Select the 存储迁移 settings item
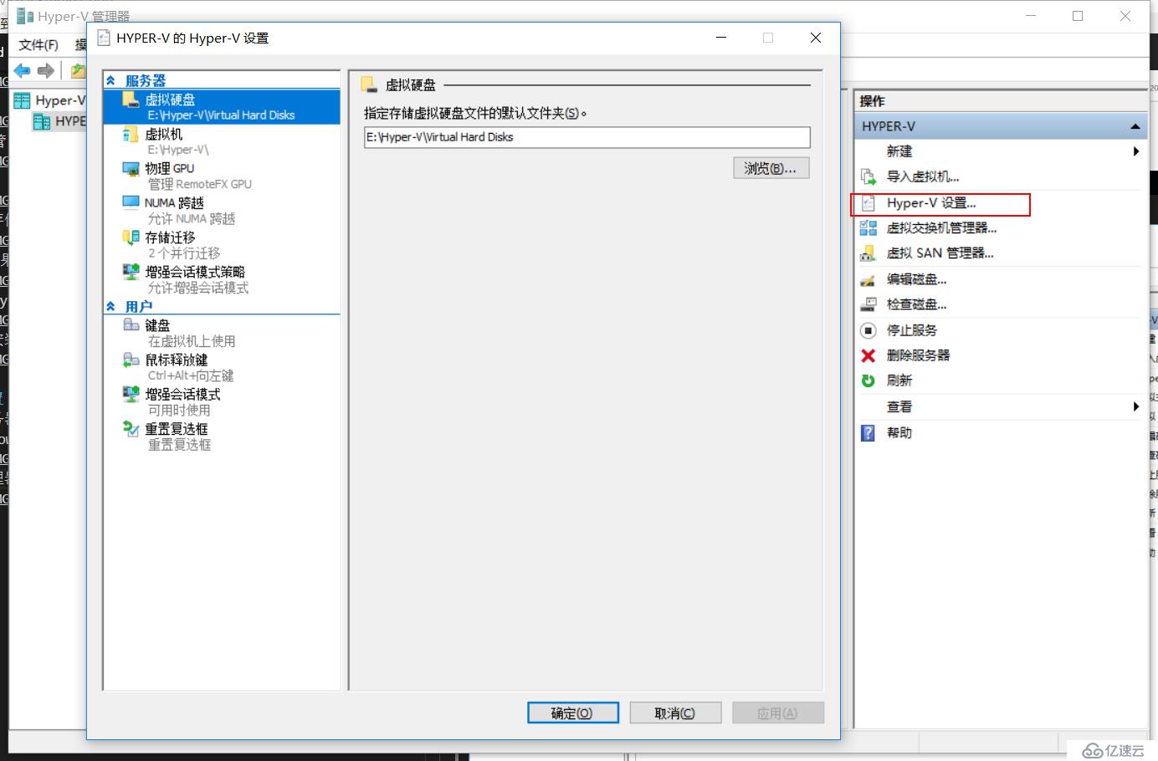The height and width of the screenshot is (761, 1158). click(x=222, y=245)
